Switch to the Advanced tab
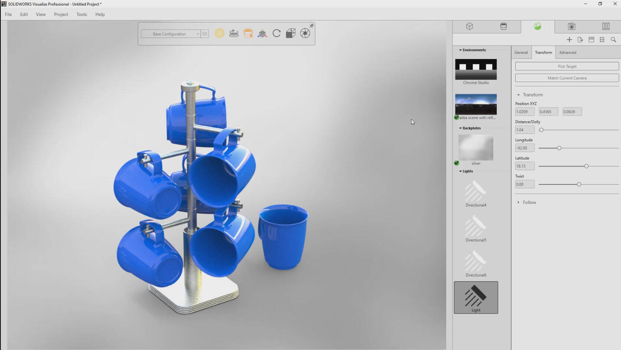The width and height of the screenshot is (621, 350). (x=568, y=52)
